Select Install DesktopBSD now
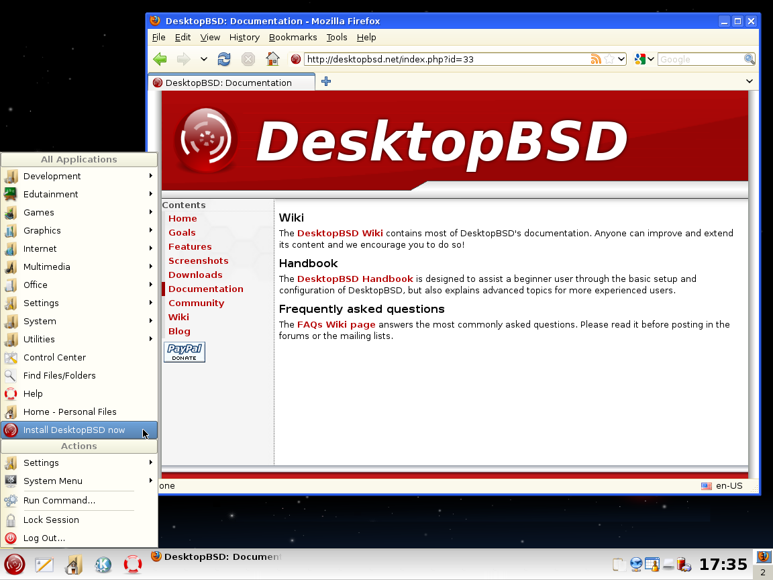Viewport: 773px width, 580px height. pos(74,430)
